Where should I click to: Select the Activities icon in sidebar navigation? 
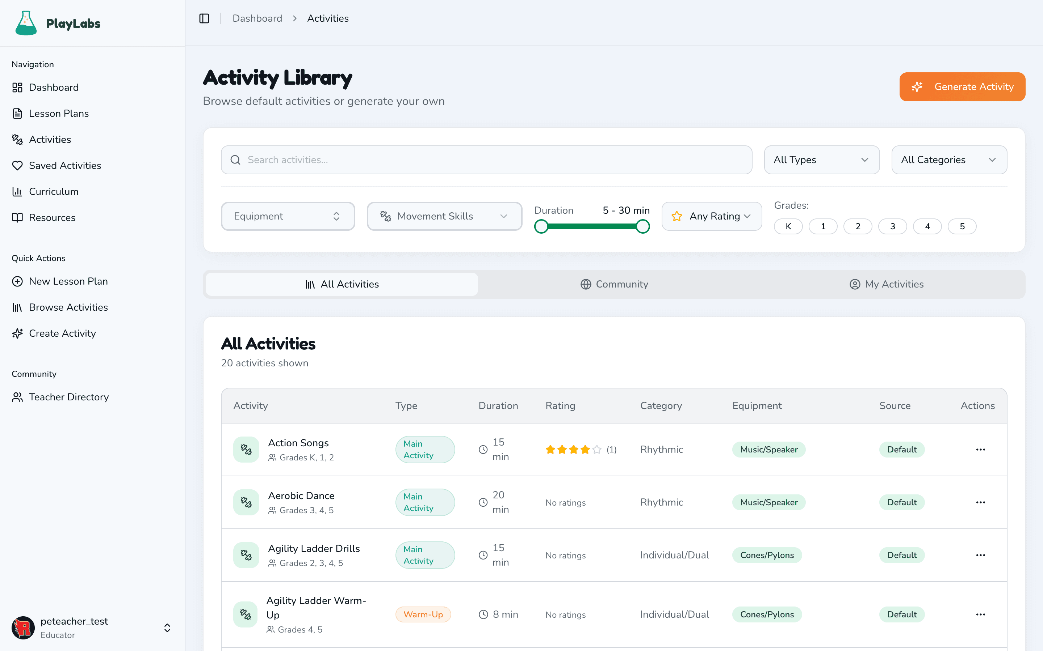click(17, 139)
